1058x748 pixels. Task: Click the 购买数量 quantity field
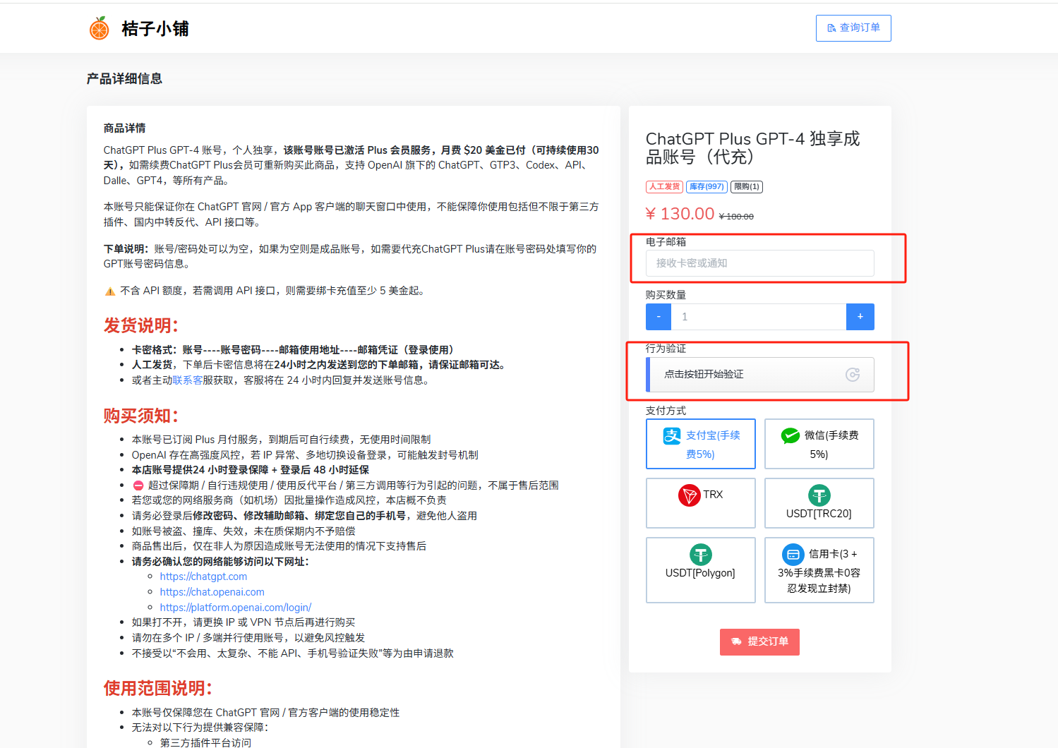click(759, 317)
